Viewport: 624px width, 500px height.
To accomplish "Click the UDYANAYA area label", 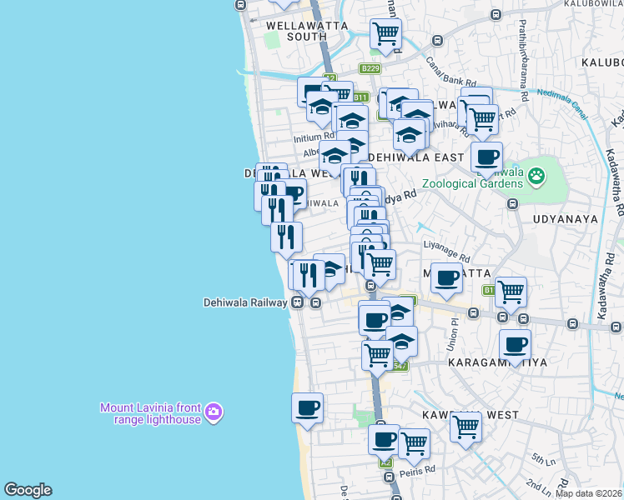I will (x=566, y=219).
